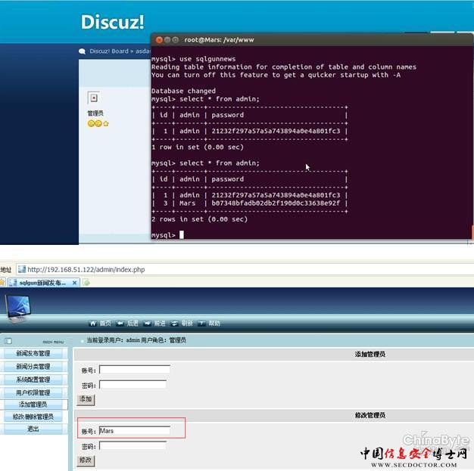Click the 添加管理员 section header
474x471 pixels.
[370, 354]
